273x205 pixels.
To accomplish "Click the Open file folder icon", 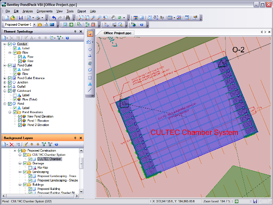I will click(x=13, y=18).
